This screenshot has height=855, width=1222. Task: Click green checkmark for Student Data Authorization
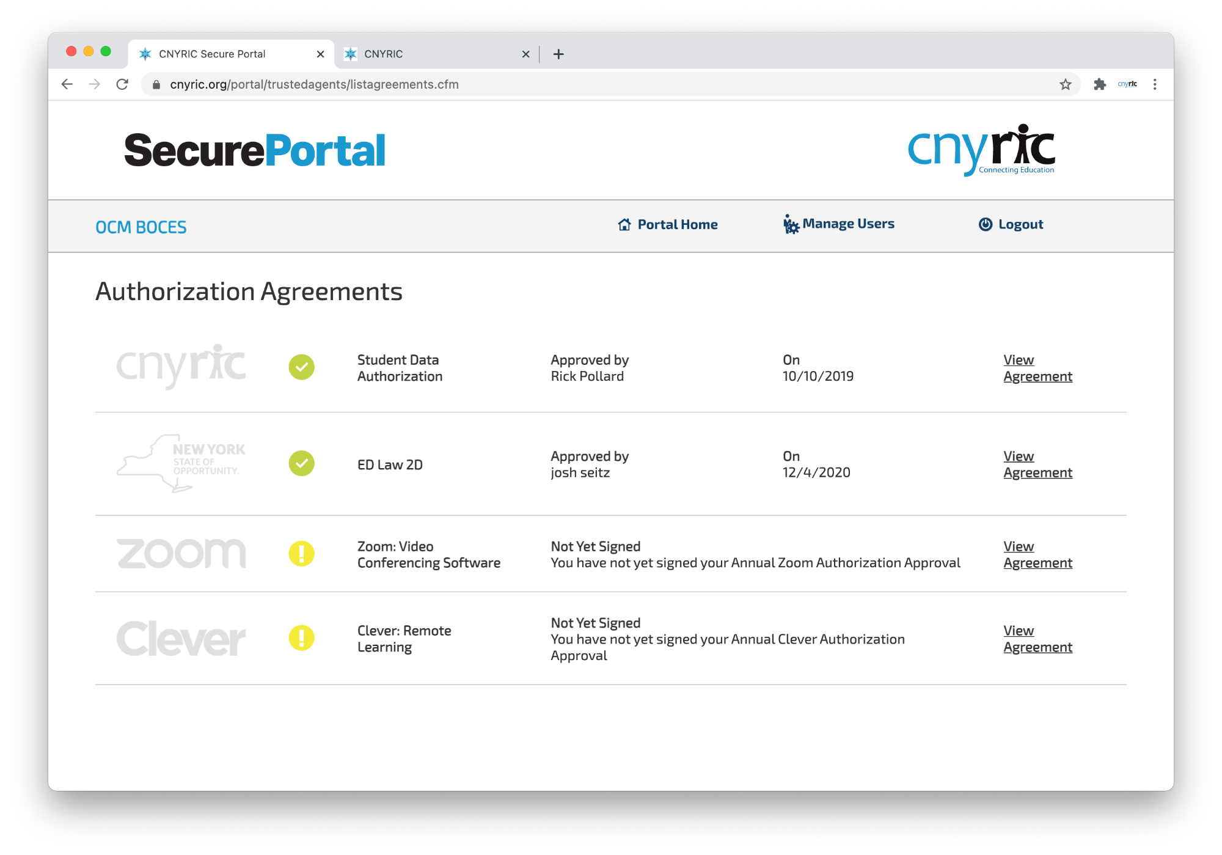[x=302, y=367]
